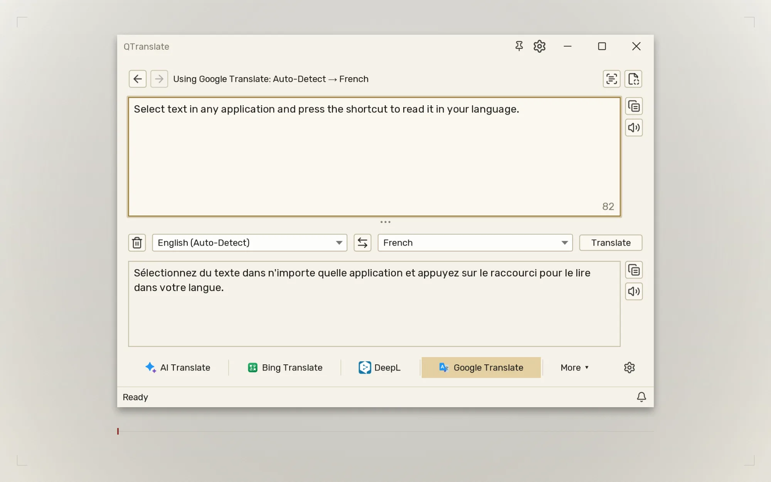Screen dimensions: 771x482
Task: Open the French target language dropdown
Action: pyautogui.click(x=475, y=243)
